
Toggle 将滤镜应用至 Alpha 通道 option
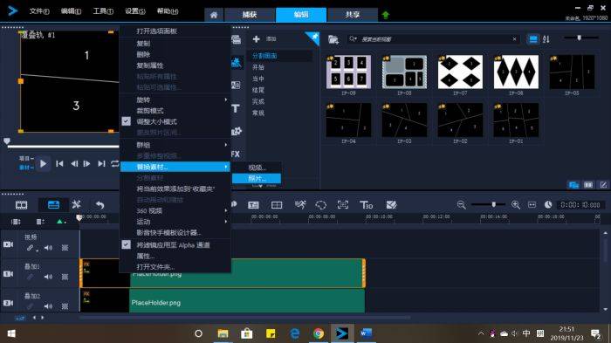[127, 244]
